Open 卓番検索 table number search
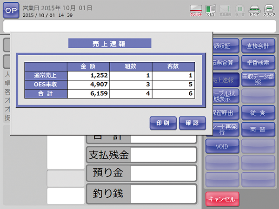Viewport: 279px width, 209px height. [x=258, y=63]
